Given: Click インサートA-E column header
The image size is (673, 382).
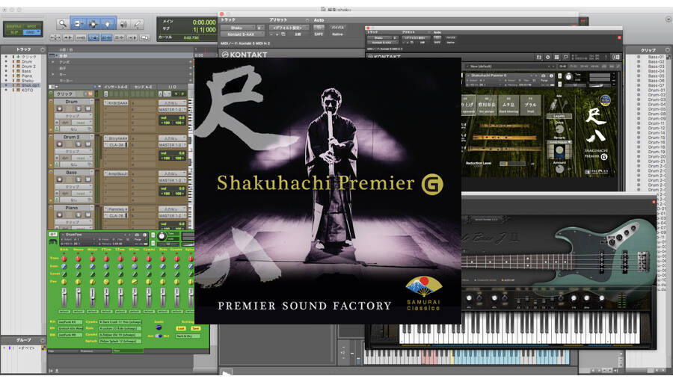Looking at the screenshot, I should click(x=116, y=87).
